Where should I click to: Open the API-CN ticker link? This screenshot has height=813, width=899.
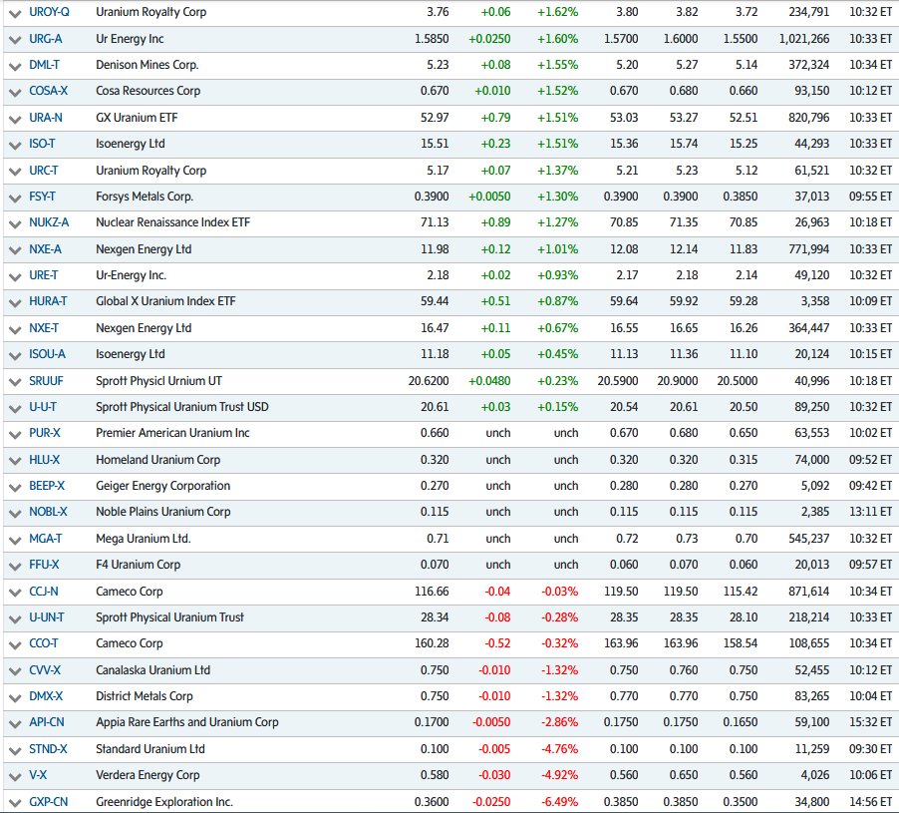[47, 721]
